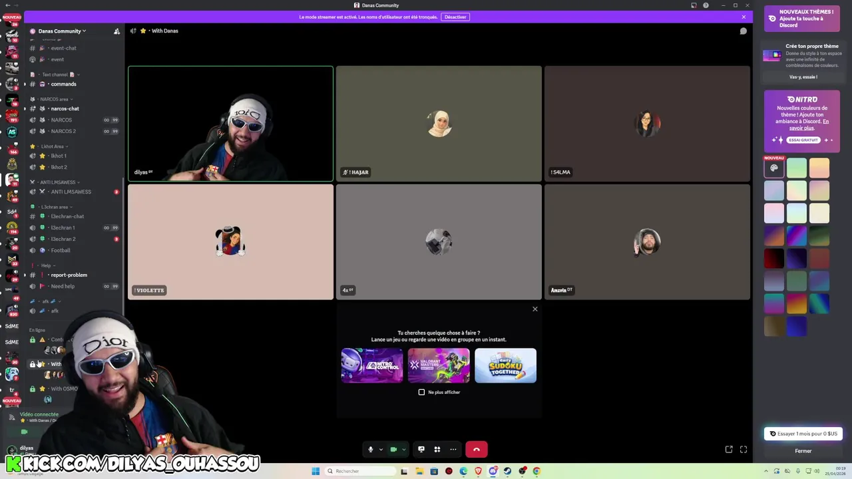
Task: Collapse the Lkhot Area category
Action: [x=51, y=146]
